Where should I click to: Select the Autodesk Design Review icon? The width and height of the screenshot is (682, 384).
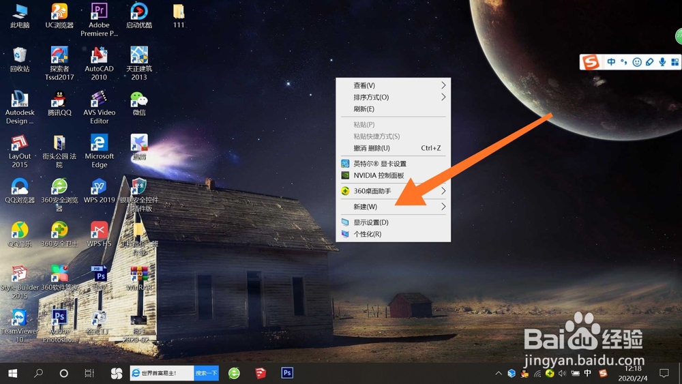20,107
